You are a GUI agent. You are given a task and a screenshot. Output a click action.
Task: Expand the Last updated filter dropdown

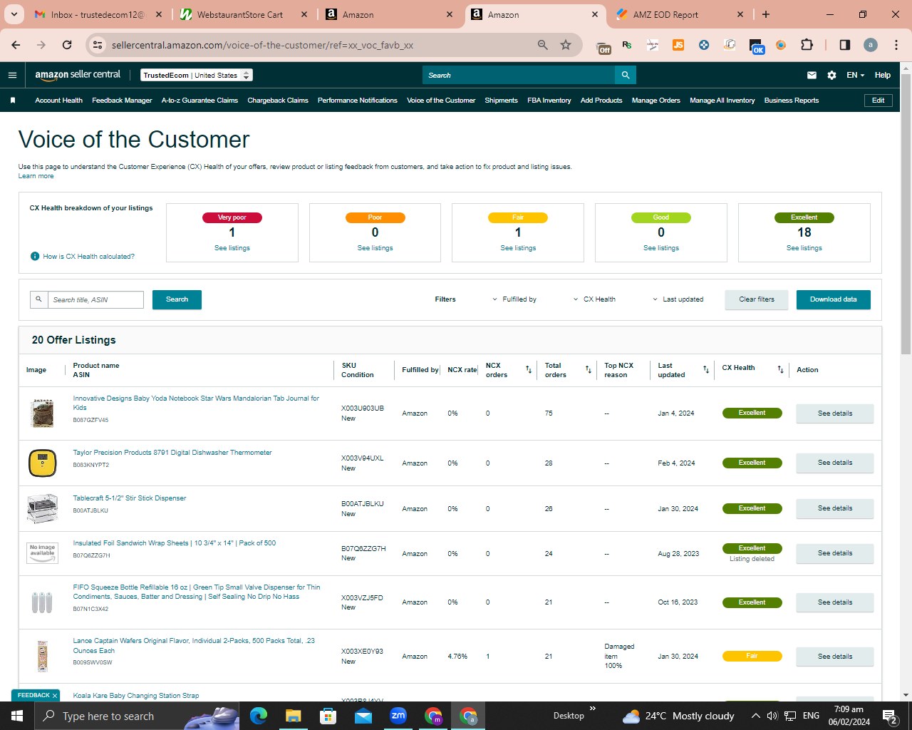coord(678,299)
